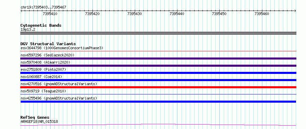This screenshot has width=306, height=129.
Task: Select the RefSeq Genes track title
Action: pos(35,117)
